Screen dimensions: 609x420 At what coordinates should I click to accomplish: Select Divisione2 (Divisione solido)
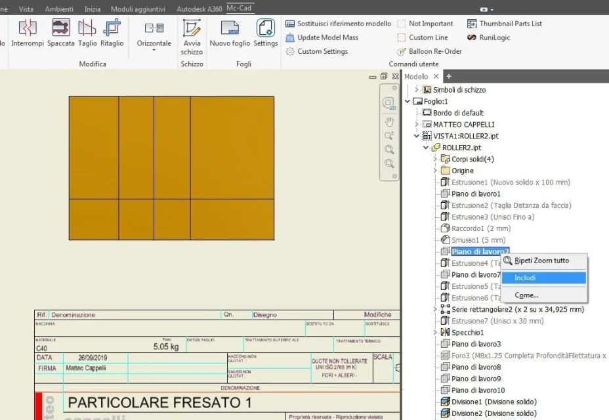coord(489,413)
